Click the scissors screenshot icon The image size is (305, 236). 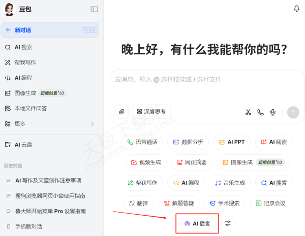248,112
